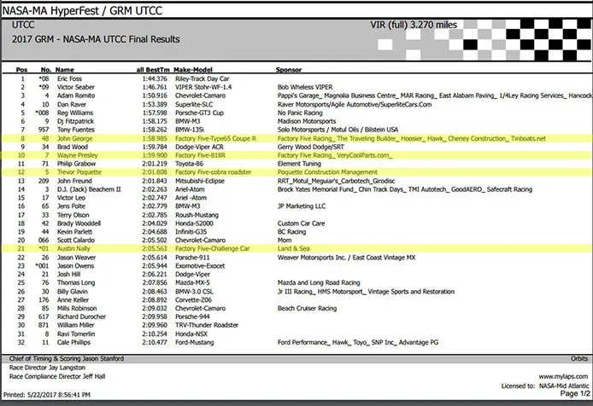This screenshot has height=406, width=593.
Task: Select driver name 'Cale Phillips'
Action: coord(74,343)
